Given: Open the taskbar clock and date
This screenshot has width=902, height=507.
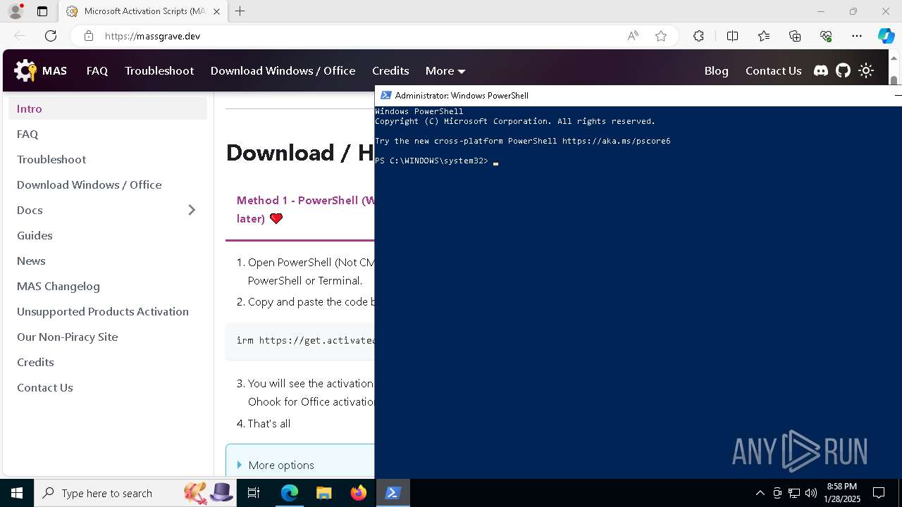Looking at the screenshot, I should pos(842,493).
